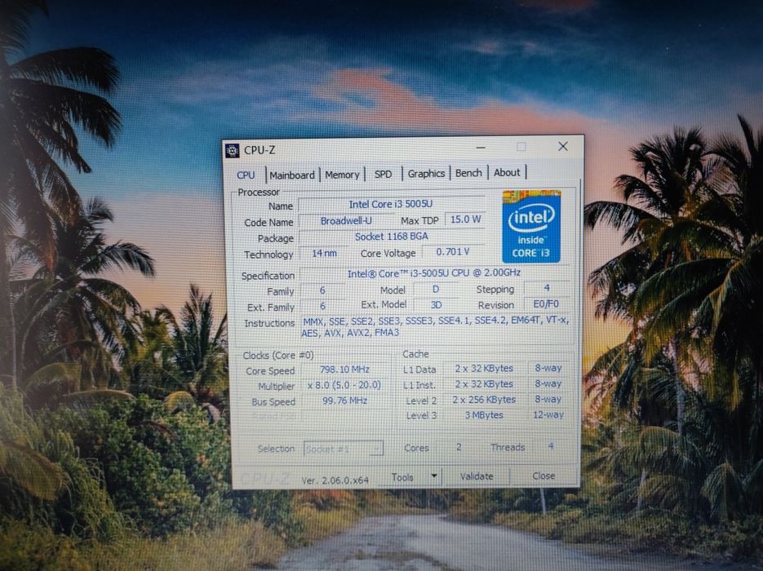Screen dimensions: 763x571
Task: Click the 12-way Level 3 associativity value
Action: tap(548, 415)
